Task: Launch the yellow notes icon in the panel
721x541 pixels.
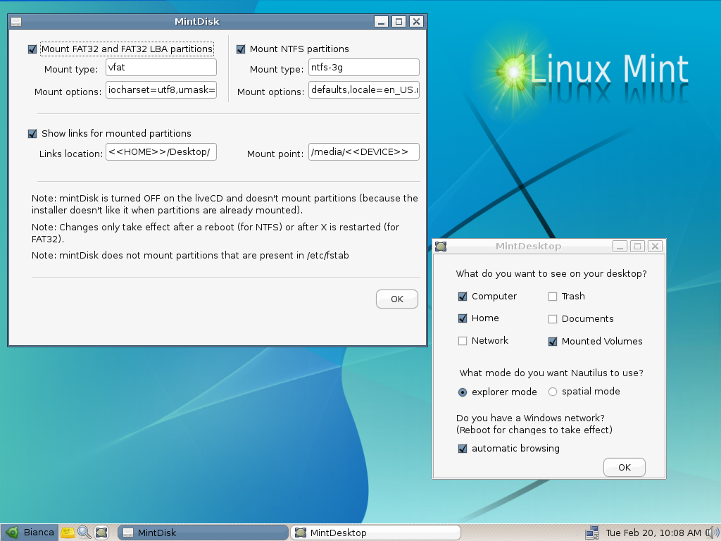Action: pyautogui.click(x=68, y=533)
